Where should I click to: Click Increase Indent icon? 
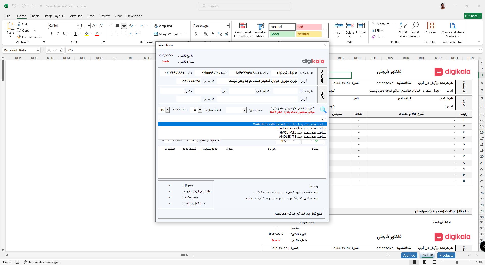tap(138, 34)
